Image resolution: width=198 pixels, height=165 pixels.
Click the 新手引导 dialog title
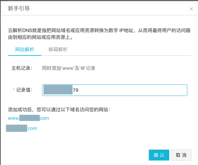pos(19,9)
